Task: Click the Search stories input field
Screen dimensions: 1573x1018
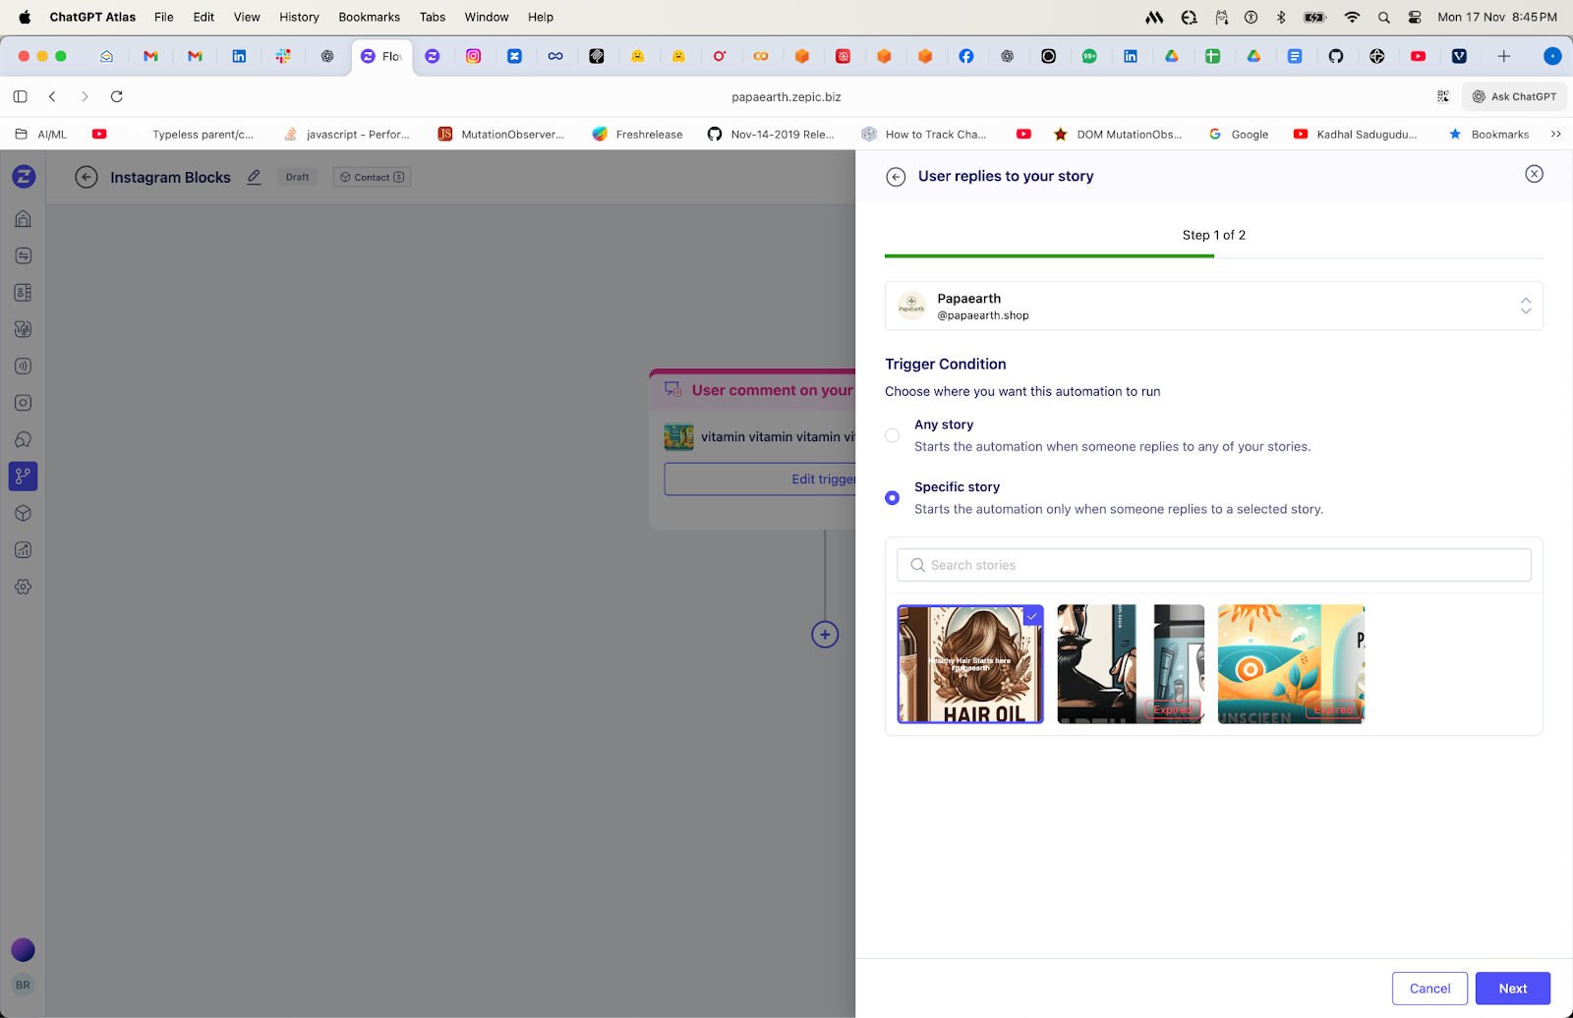Action: coord(1214,565)
